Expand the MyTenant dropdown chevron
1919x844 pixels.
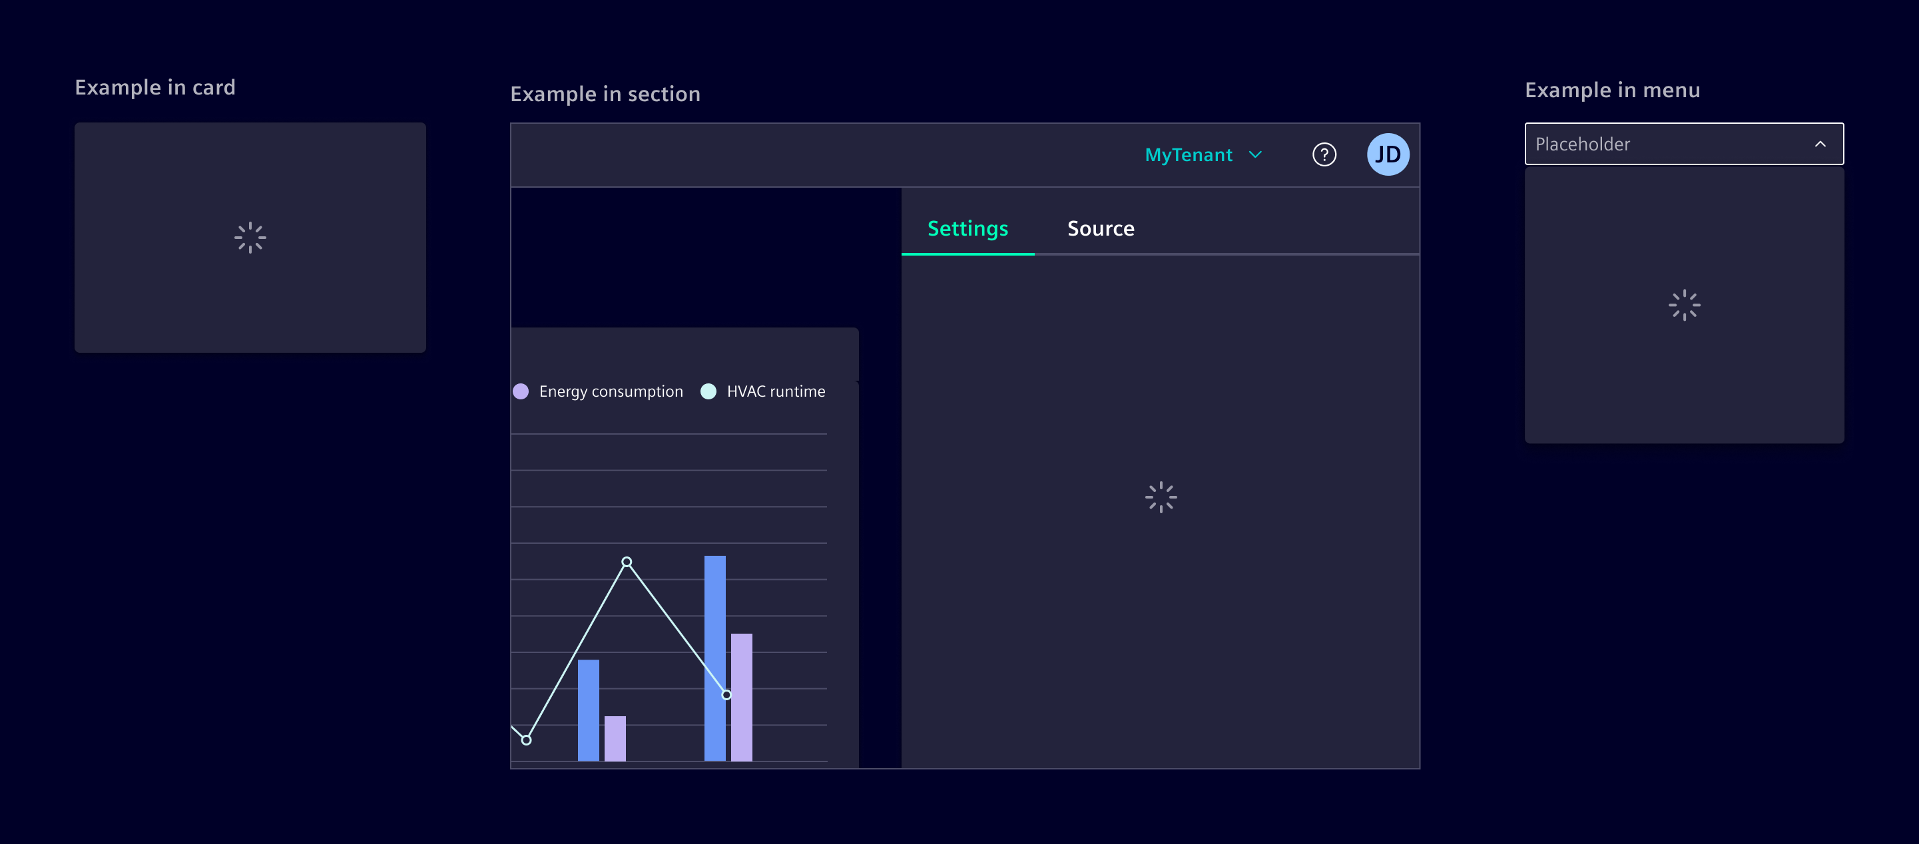coord(1255,155)
